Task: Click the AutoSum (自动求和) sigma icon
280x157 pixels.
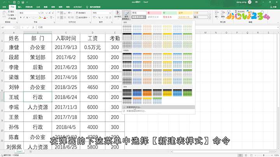Action: click(x=236, y=12)
